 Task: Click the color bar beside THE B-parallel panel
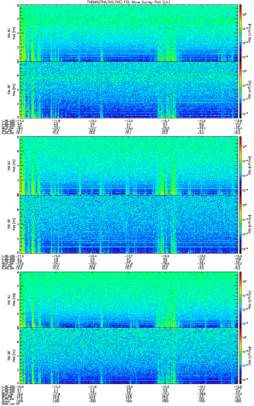241,356
